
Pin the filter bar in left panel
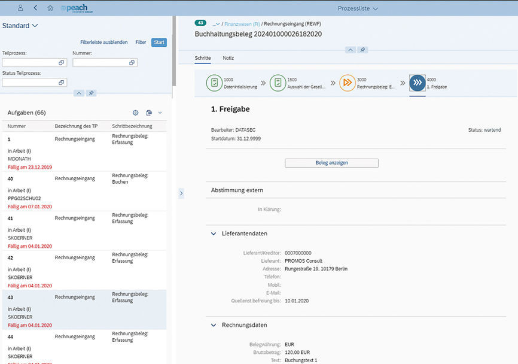pyautogui.click(x=91, y=93)
